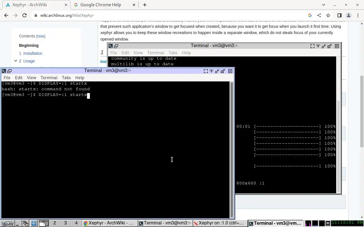Click back terminal's sticky/depth title icon
This screenshot has width=364, height=227.
(116, 46)
